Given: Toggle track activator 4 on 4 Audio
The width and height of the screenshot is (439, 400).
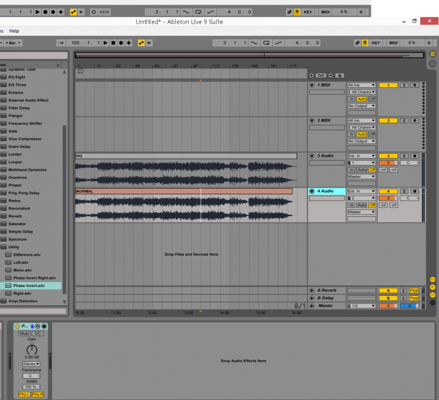Looking at the screenshot, I should pos(388,191).
